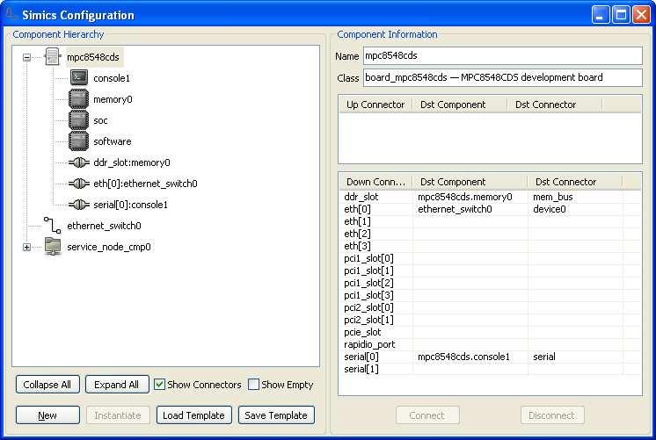Select the eth[1] connector row
656x440 pixels.
click(x=490, y=221)
